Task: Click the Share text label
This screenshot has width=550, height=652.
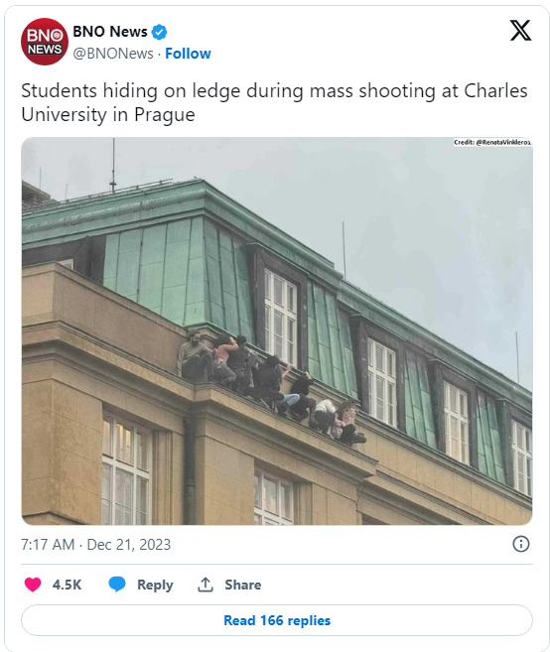Action: [x=243, y=585]
